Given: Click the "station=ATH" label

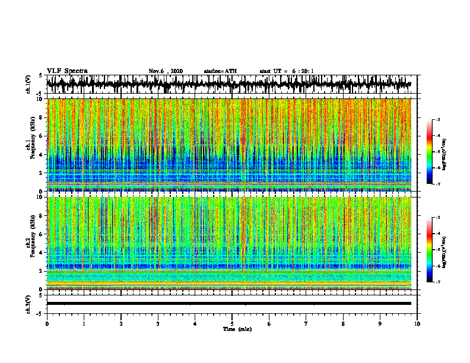Looking at the screenshot, I should [x=220, y=71].
